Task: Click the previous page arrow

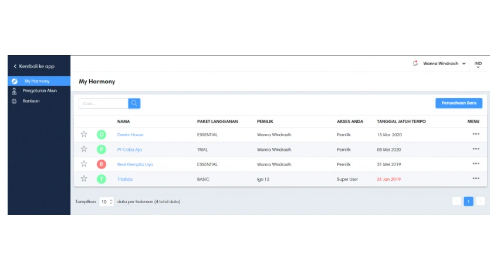Action: click(457, 201)
